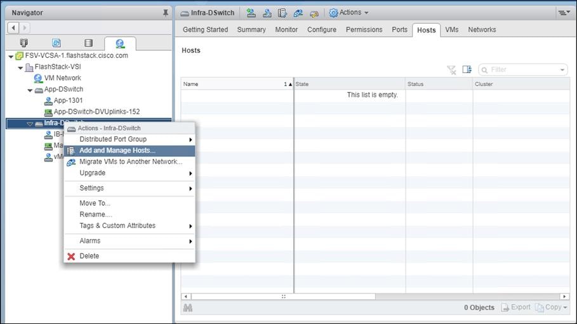This screenshot has height=324, width=577.
Task: Click into the Filter search field
Action: tap(524, 70)
